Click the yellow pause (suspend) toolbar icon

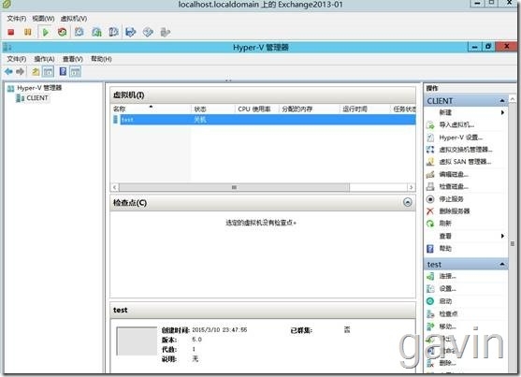(28, 32)
